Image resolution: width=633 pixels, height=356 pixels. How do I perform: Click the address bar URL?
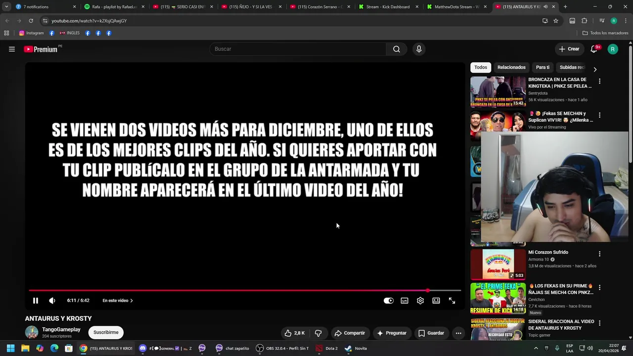tap(89, 21)
